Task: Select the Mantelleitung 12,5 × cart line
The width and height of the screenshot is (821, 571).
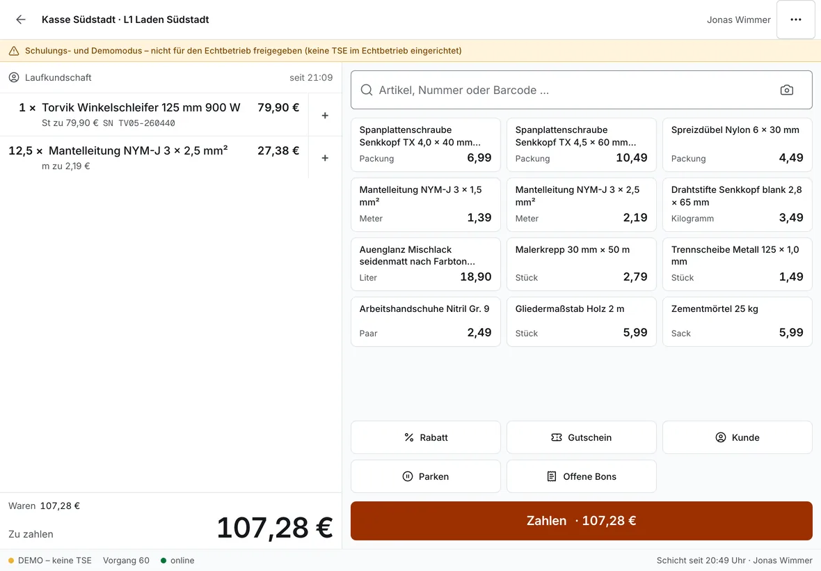Action: tap(154, 157)
